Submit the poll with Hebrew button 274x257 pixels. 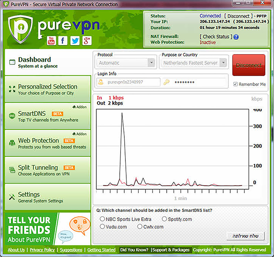point(245,236)
